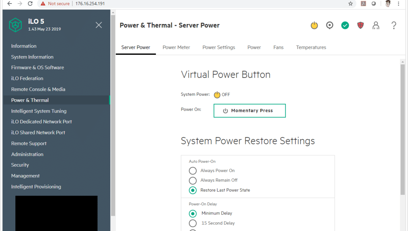Open help with the question mark icon
Screen dimensions: 408x231
click(x=394, y=25)
